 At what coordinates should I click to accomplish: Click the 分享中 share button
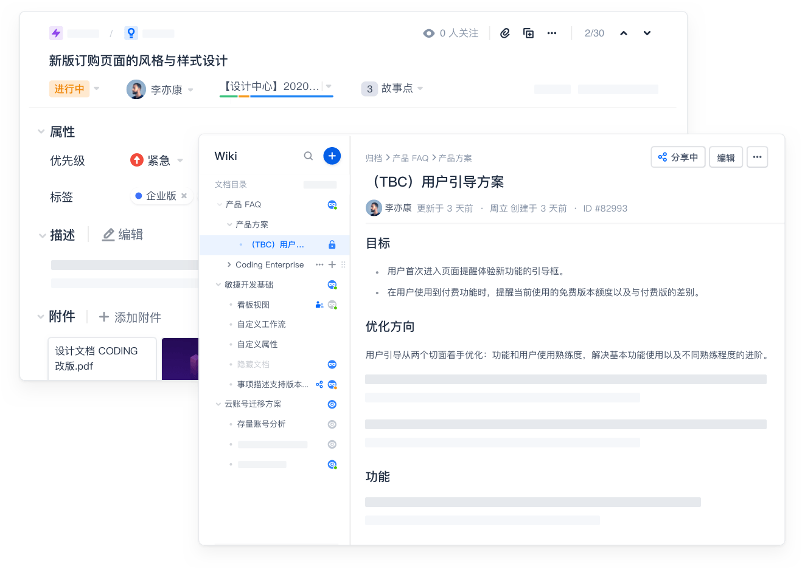(x=678, y=157)
